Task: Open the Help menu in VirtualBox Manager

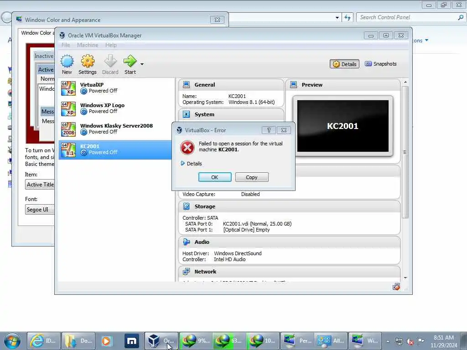Action: 111,45
